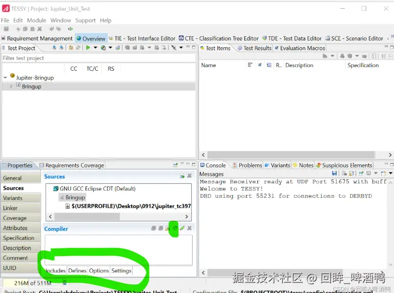Switch to SCE - Scenario Editor perspective
This screenshot has width=394, height=293.
click(x=354, y=38)
